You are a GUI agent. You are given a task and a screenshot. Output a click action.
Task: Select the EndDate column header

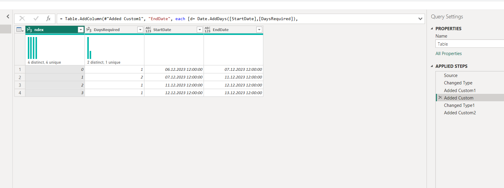(x=234, y=30)
